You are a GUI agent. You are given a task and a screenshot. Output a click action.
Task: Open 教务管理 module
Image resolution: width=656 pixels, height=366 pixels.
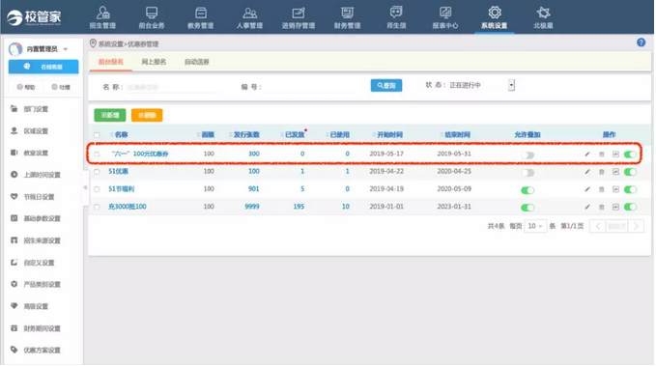200,17
